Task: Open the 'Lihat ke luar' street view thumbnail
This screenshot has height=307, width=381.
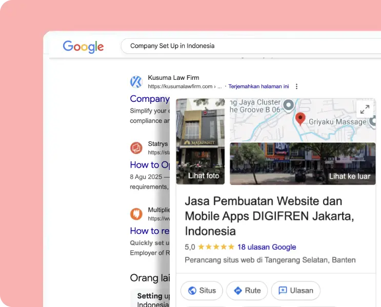Action: click(x=303, y=163)
